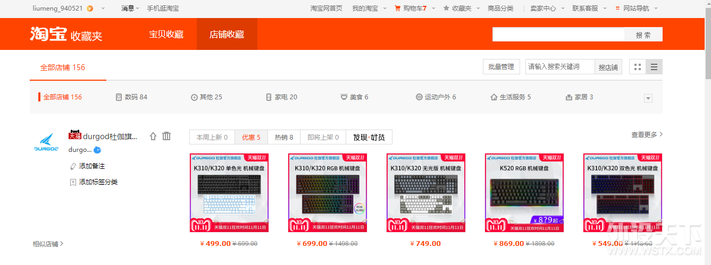
Task: Open the 发现·好货 tab
Action: click(x=369, y=137)
